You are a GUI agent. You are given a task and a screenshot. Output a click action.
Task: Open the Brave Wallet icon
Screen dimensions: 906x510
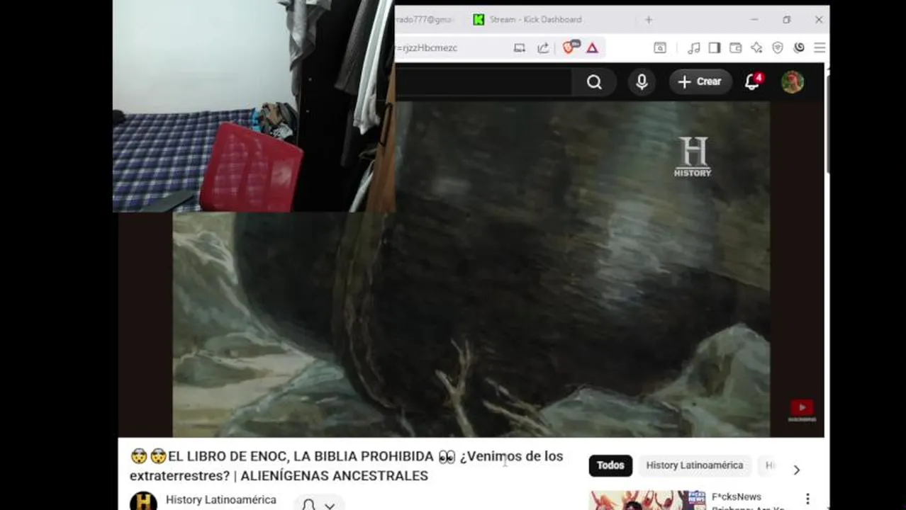(x=735, y=48)
